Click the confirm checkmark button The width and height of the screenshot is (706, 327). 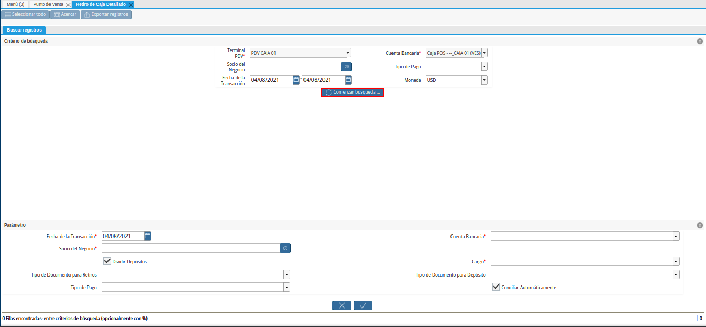click(x=363, y=305)
